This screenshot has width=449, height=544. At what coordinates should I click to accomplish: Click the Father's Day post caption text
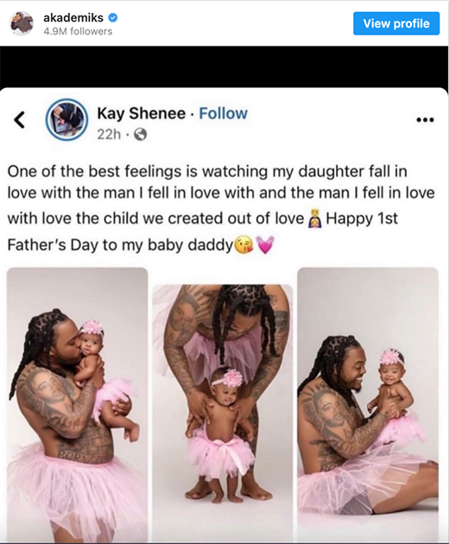(x=221, y=208)
